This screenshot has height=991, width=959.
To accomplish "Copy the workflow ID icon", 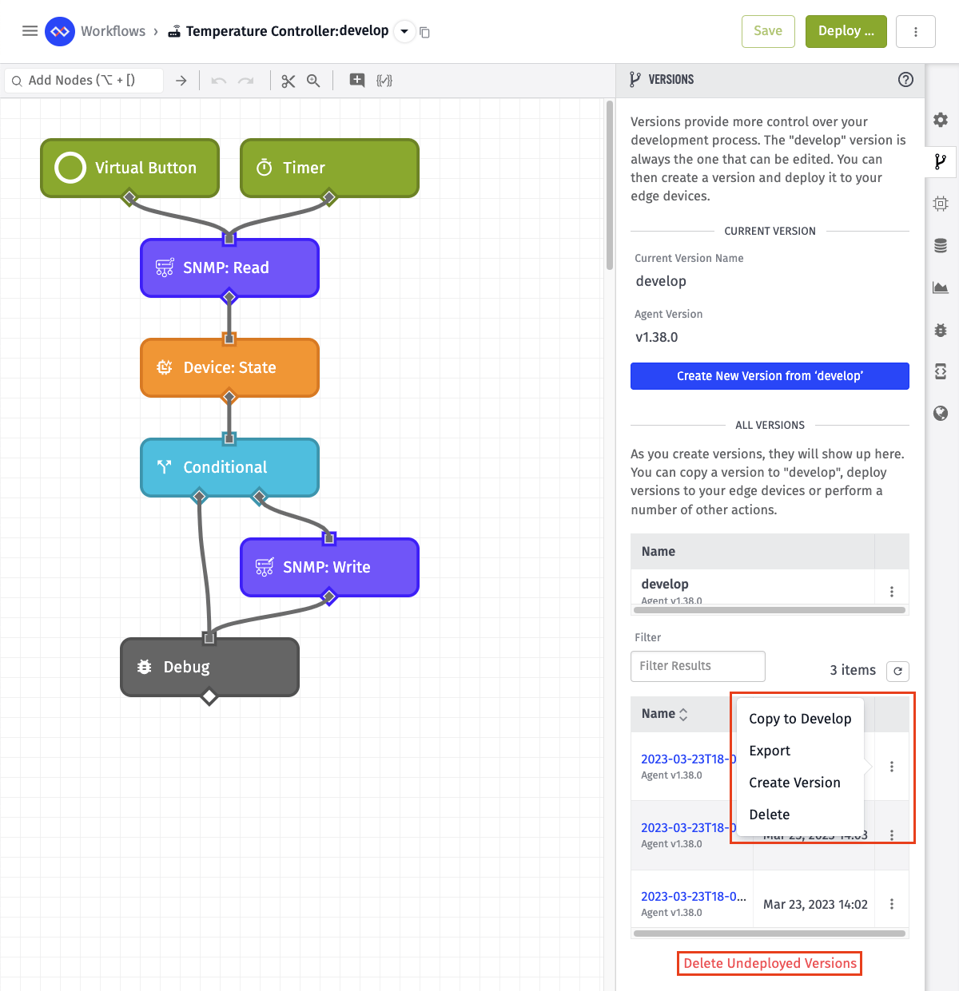I will 425,33.
